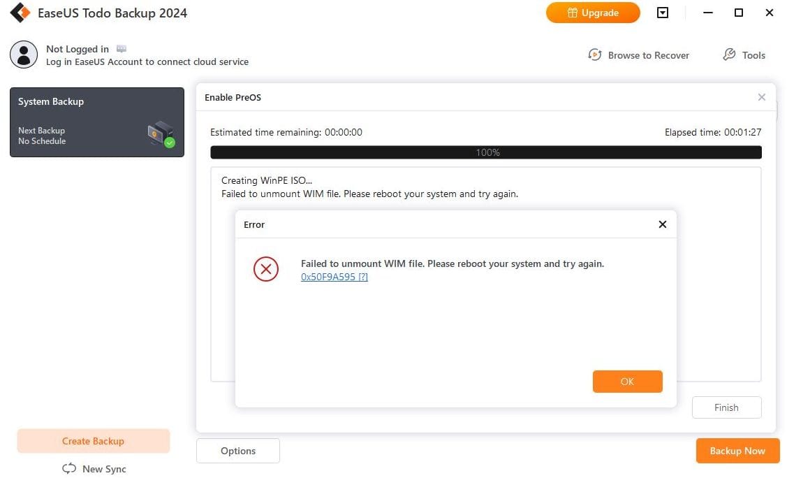Click the 100% progress bar
Image resolution: width=787 pixels, height=478 pixels.
coord(486,152)
